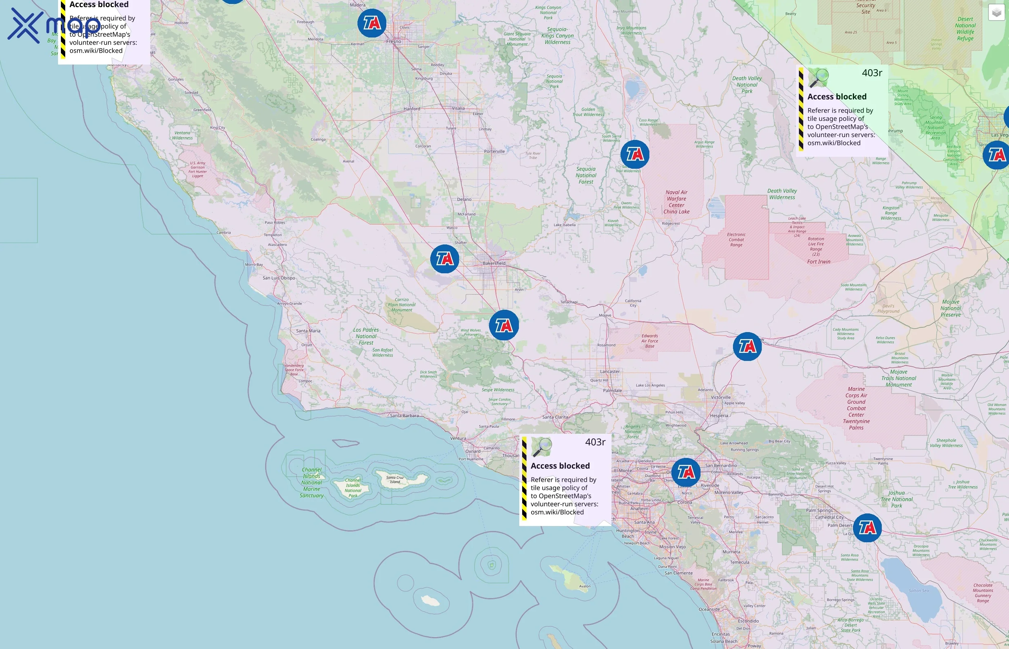Click the Lancaster city label
The height and width of the screenshot is (649, 1009).
tap(610, 371)
